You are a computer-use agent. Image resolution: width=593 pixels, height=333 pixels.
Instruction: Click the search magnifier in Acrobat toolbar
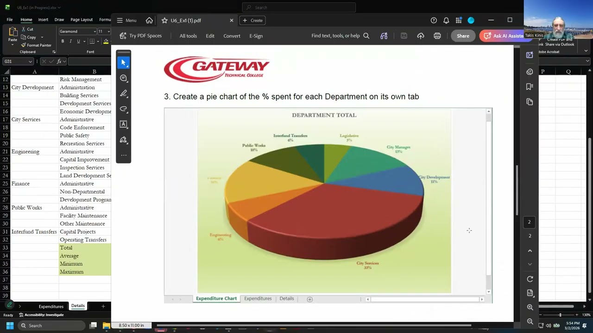coord(366,36)
